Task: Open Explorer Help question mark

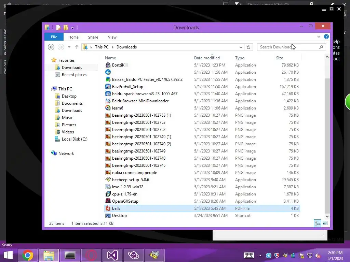Action: tap(326, 37)
